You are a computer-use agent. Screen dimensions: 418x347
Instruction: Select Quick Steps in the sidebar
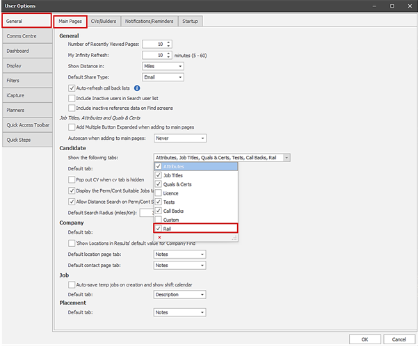[27, 140]
